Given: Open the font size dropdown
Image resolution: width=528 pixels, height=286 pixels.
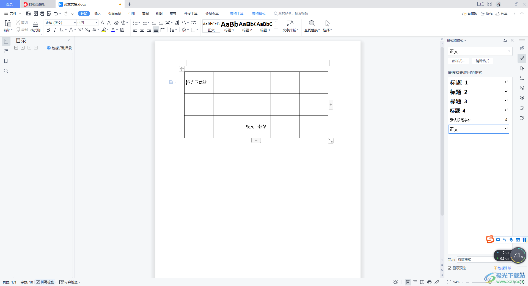Looking at the screenshot, I should 97,23.
